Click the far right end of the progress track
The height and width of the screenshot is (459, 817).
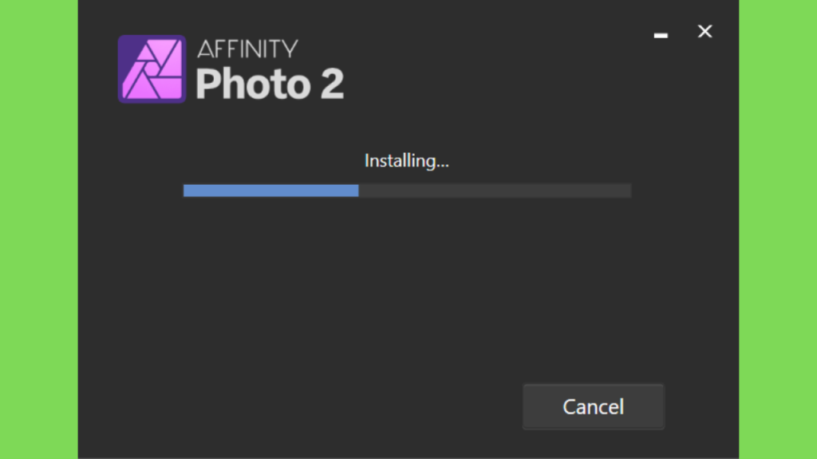tap(629, 190)
